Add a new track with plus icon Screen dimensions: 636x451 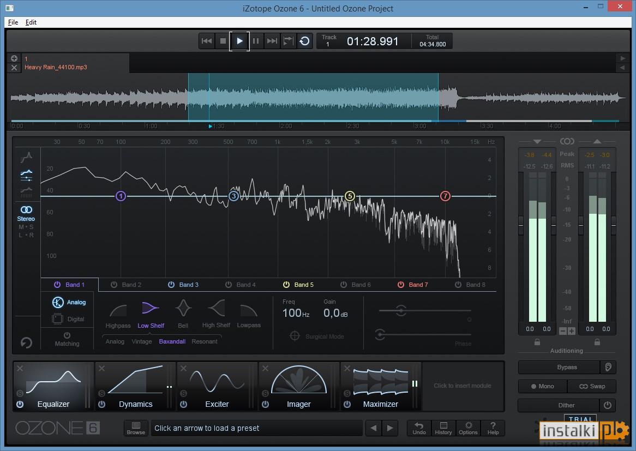point(14,58)
